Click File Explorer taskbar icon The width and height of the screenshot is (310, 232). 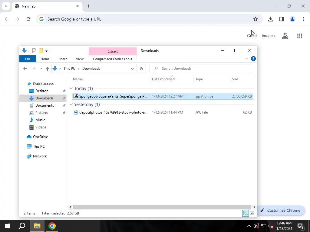click(37, 226)
